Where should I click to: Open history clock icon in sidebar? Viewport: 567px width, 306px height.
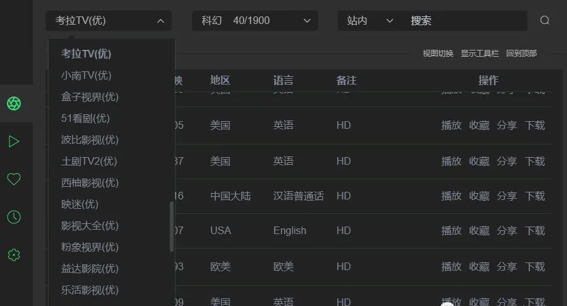(14, 217)
